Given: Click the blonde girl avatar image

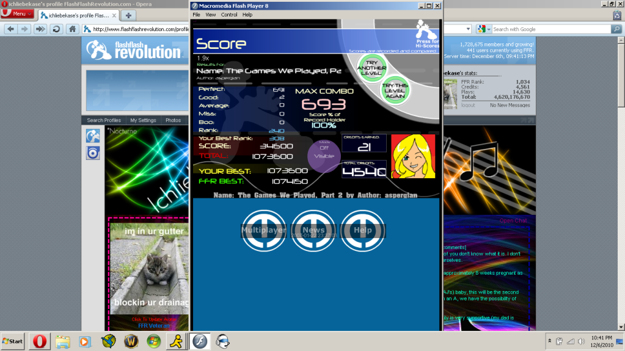Looking at the screenshot, I should click(412, 156).
